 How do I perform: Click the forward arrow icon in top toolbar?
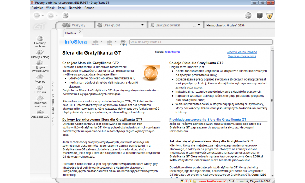[x=51, y=15]
